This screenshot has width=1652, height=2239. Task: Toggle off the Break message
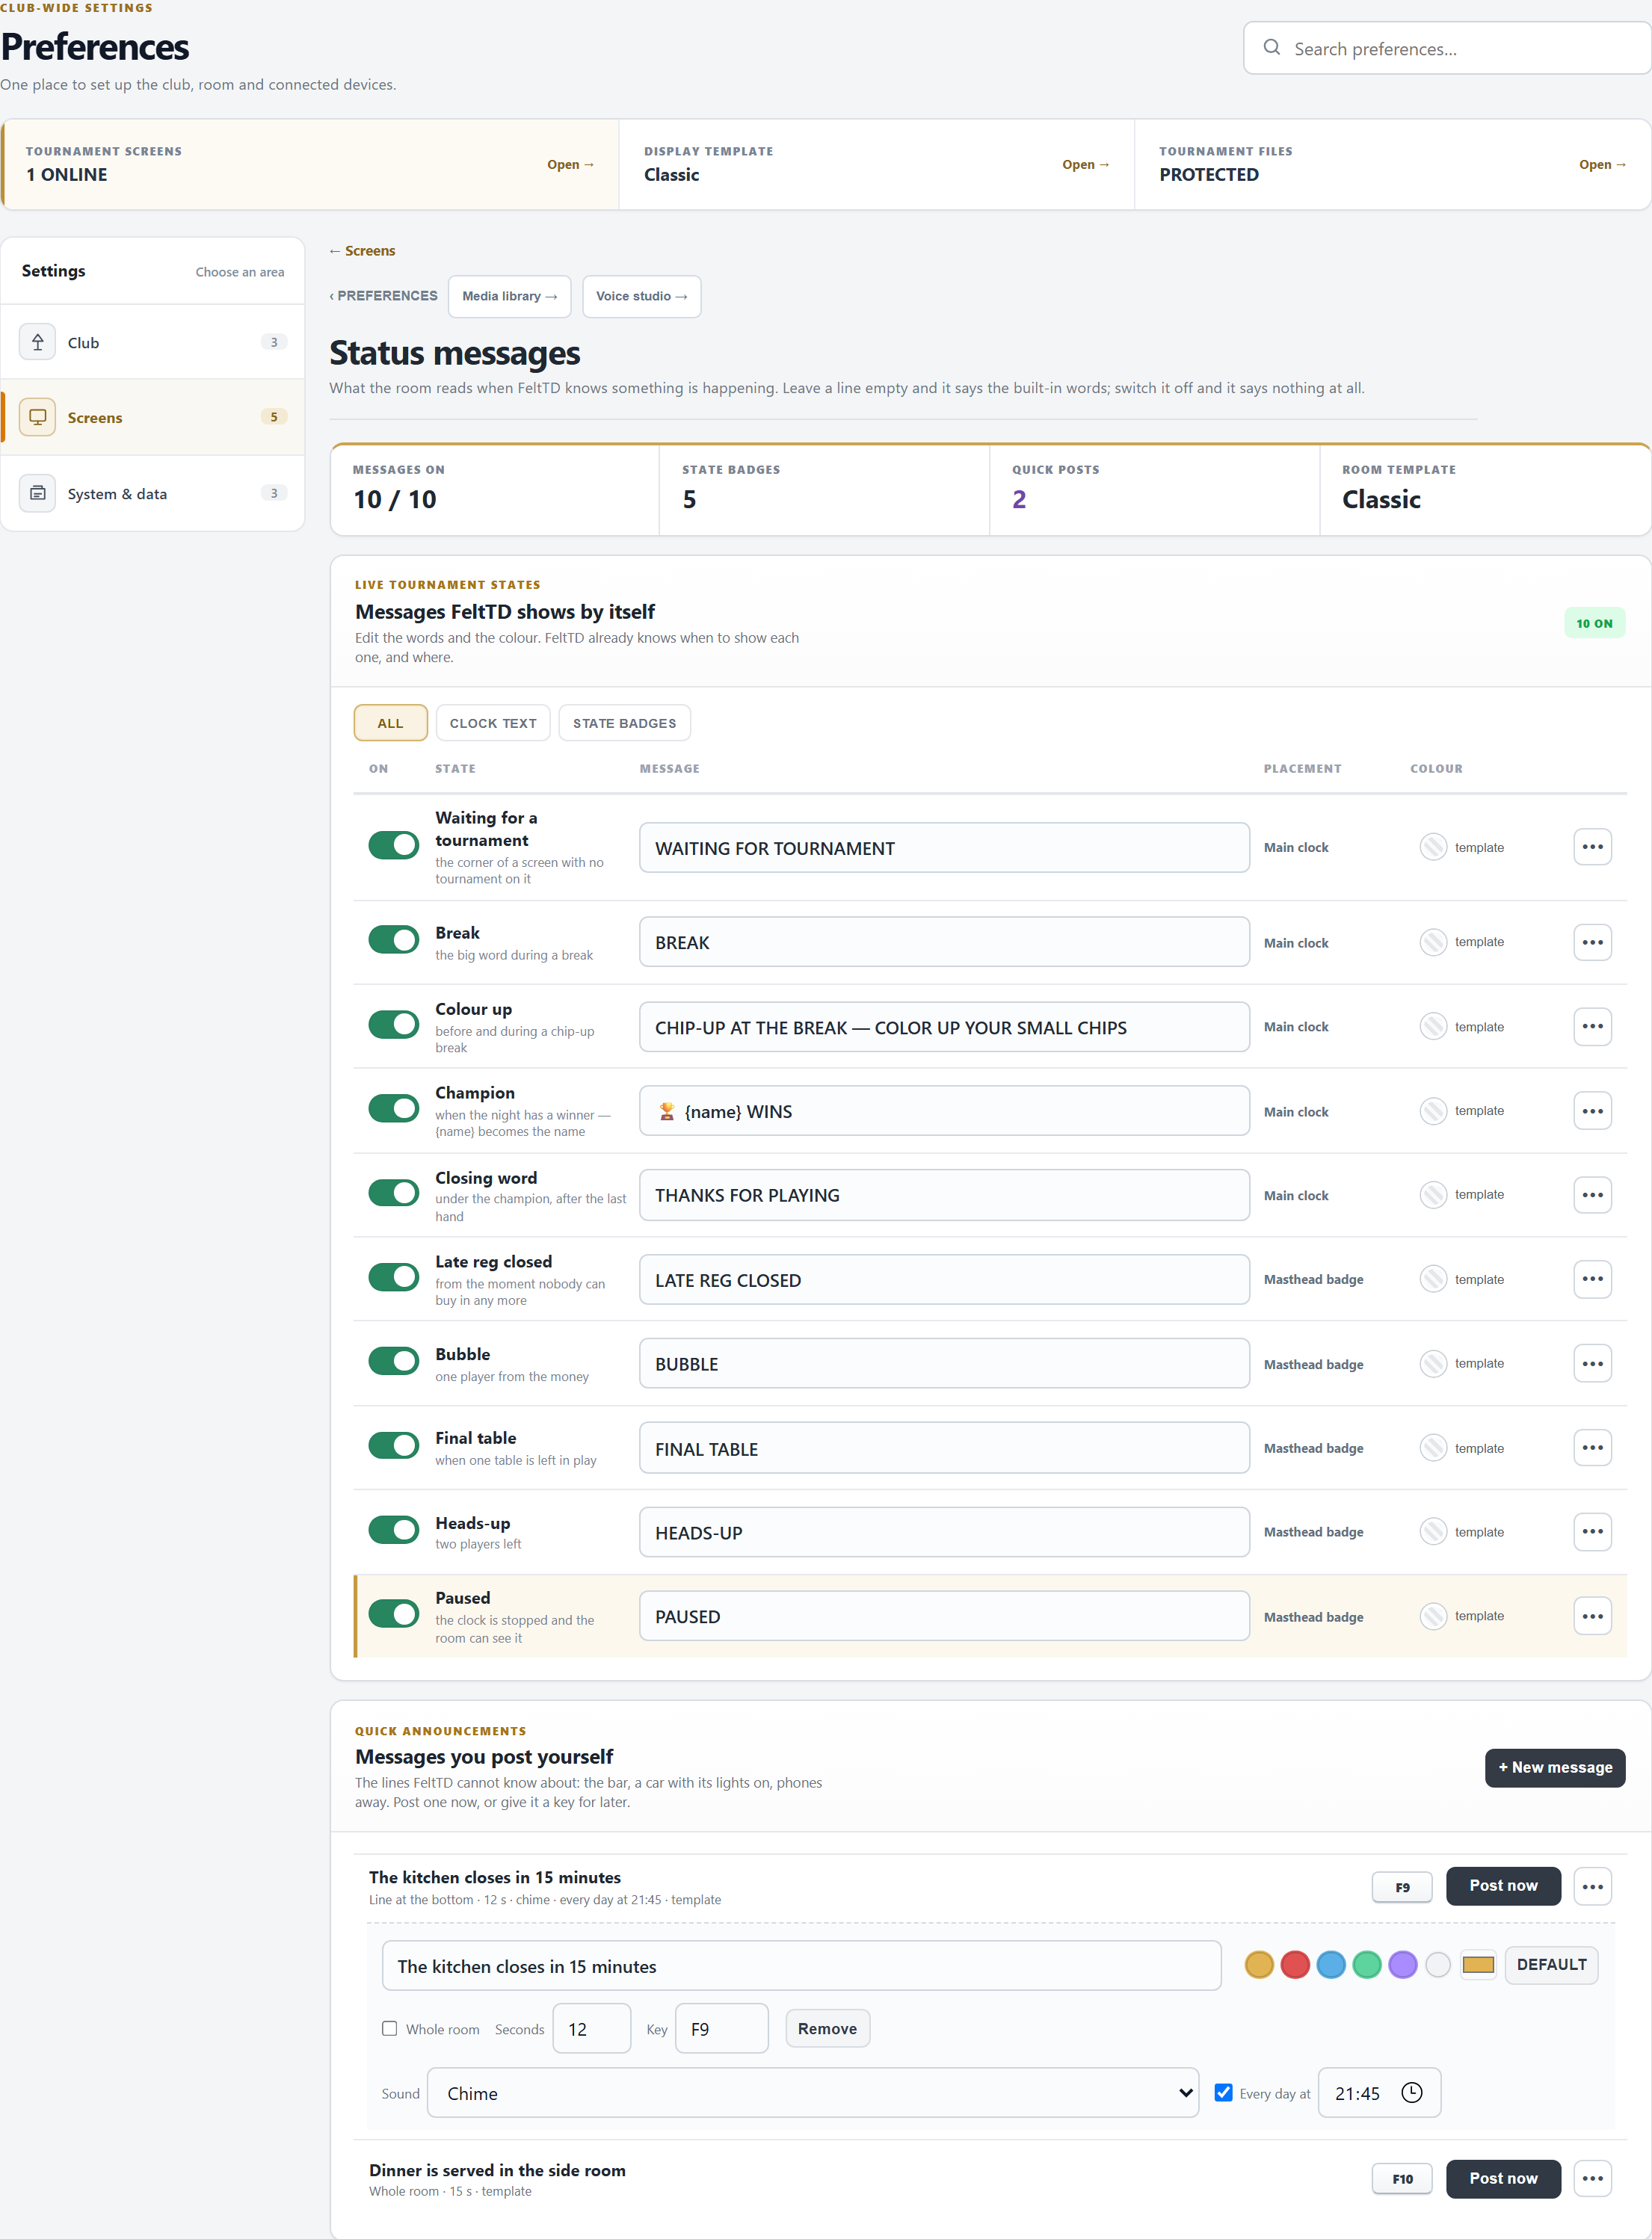tap(393, 939)
